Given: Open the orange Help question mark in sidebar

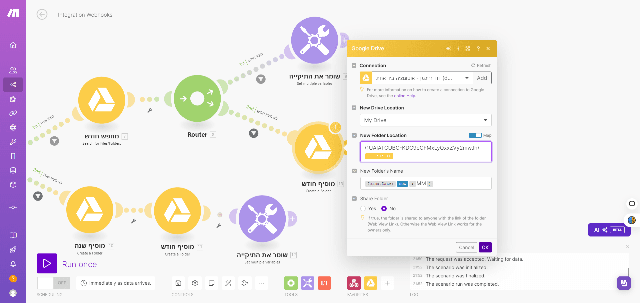Looking at the screenshot, I should [13, 279].
